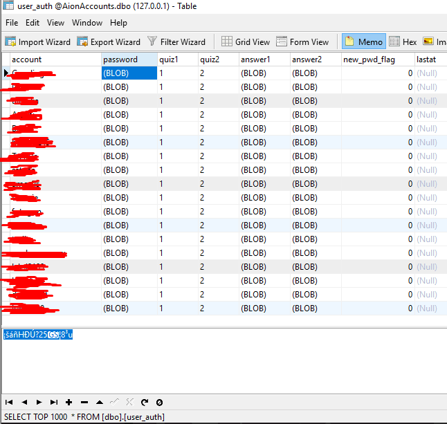This screenshot has height=424, width=447.
Task: Delete record using minus icon
Action: click(x=84, y=402)
